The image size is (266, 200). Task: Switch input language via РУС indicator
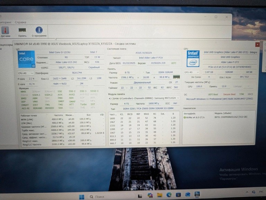[x=261, y=192]
